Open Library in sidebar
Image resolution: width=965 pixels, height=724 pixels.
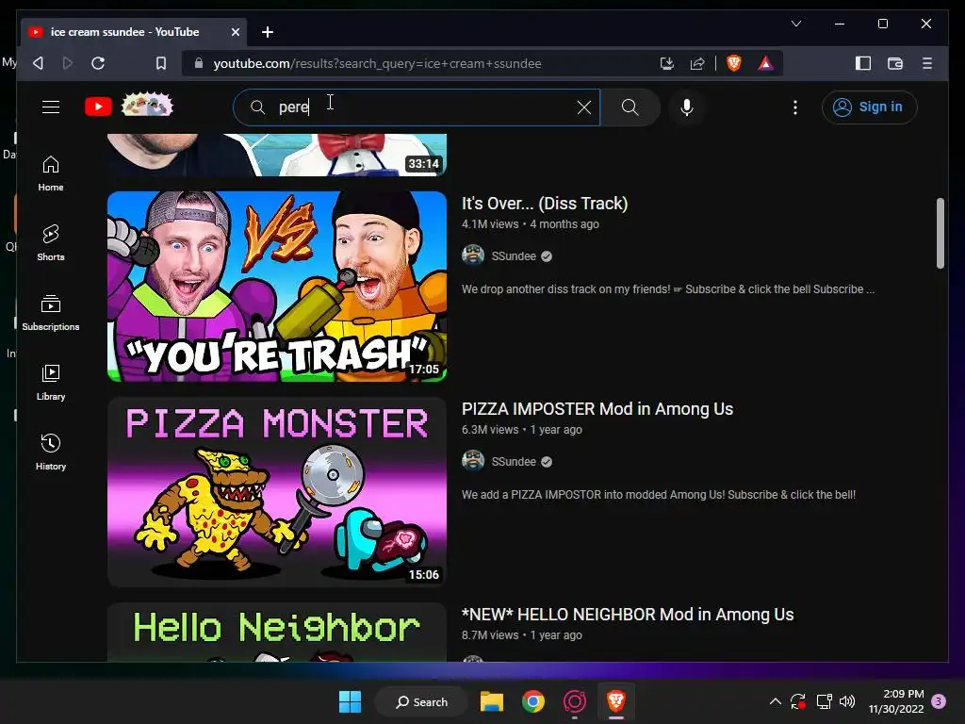(x=51, y=383)
